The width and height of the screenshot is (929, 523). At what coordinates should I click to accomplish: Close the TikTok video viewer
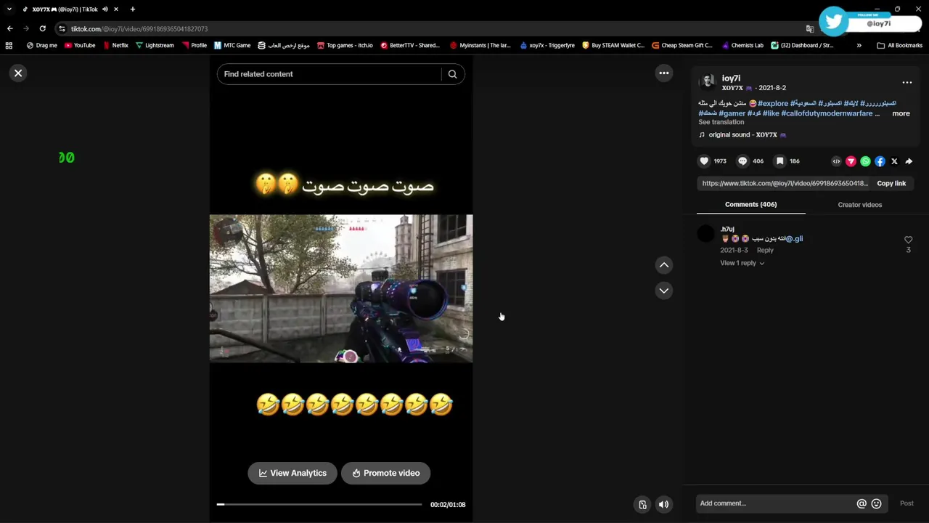point(18,73)
